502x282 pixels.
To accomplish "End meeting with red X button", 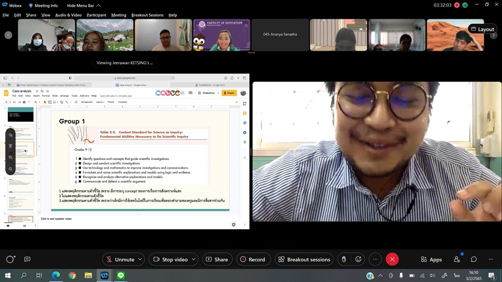I will coord(392,259).
